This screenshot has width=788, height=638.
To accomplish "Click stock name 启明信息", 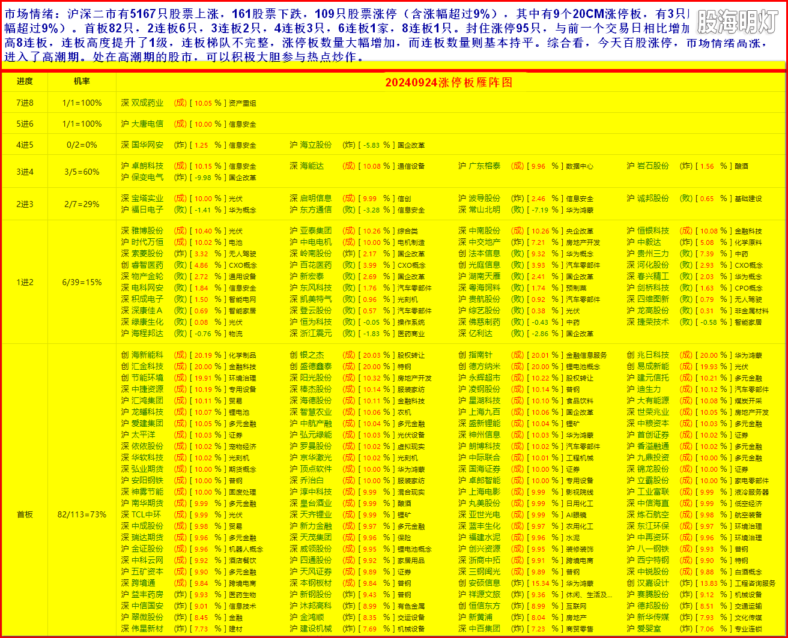I will [x=316, y=198].
